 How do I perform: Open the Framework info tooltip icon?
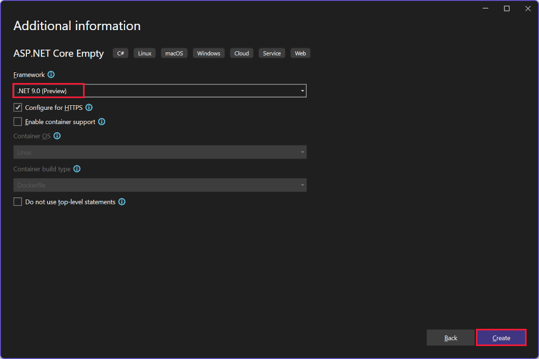[x=51, y=74]
